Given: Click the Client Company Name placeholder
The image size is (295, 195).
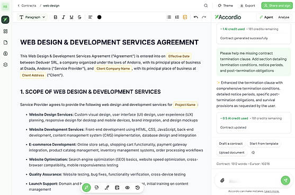Looking at the screenshot, I should [113, 69].
